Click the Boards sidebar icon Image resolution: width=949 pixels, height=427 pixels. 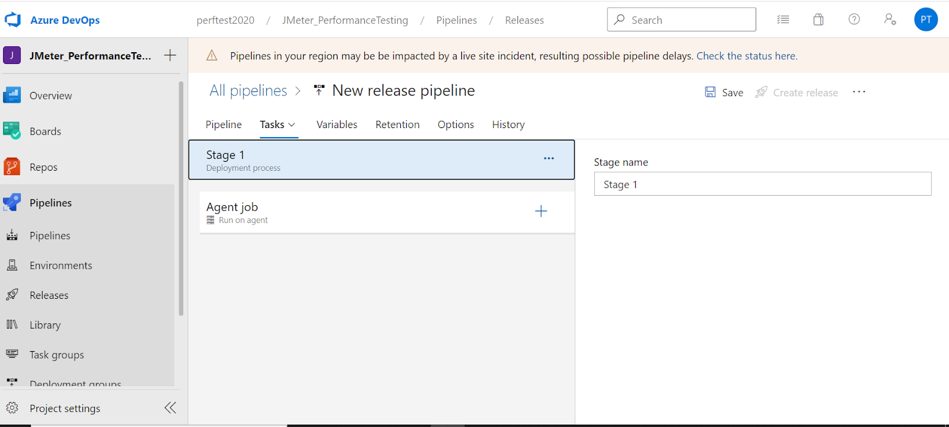pos(12,130)
